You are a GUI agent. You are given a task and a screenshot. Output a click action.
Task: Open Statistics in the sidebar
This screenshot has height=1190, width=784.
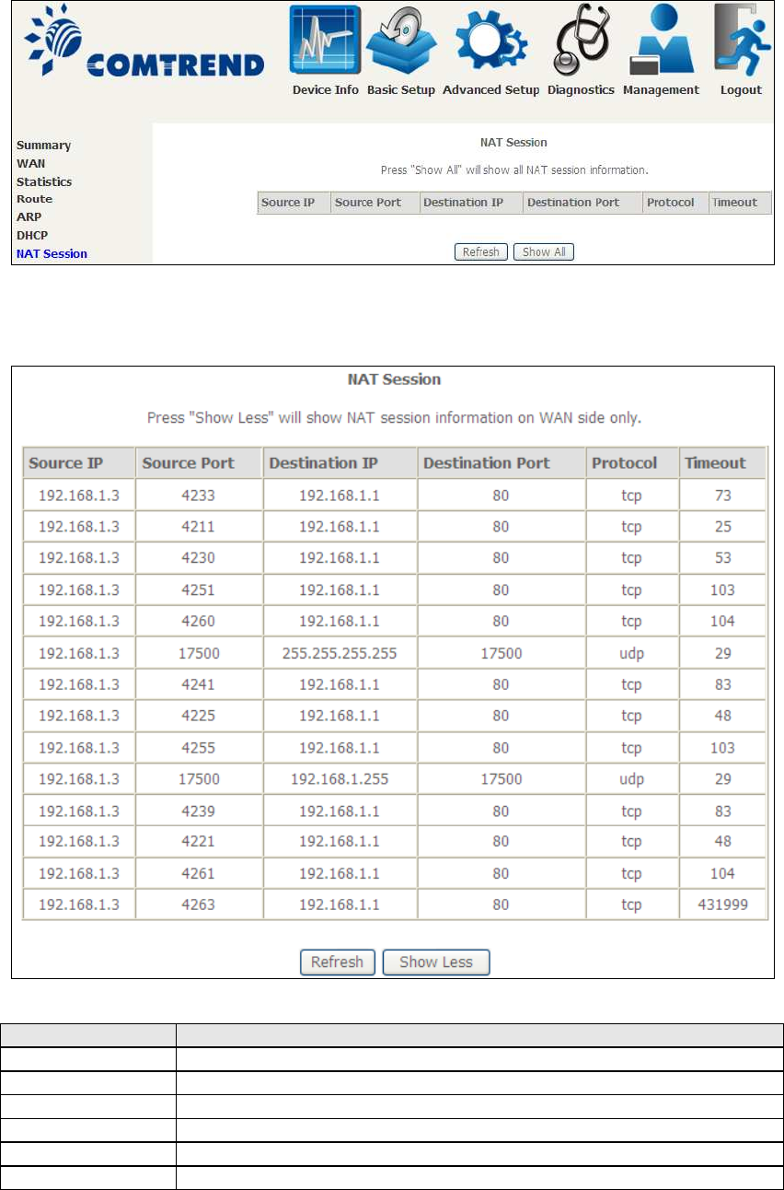44,181
